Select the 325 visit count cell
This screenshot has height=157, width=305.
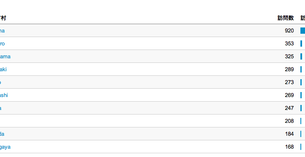(289, 57)
